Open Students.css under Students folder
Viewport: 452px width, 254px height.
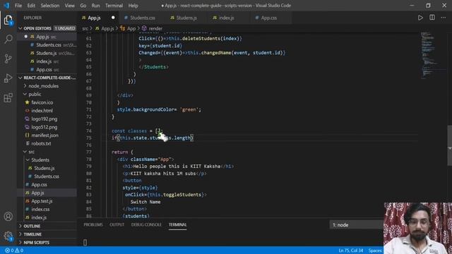[x=47, y=176]
